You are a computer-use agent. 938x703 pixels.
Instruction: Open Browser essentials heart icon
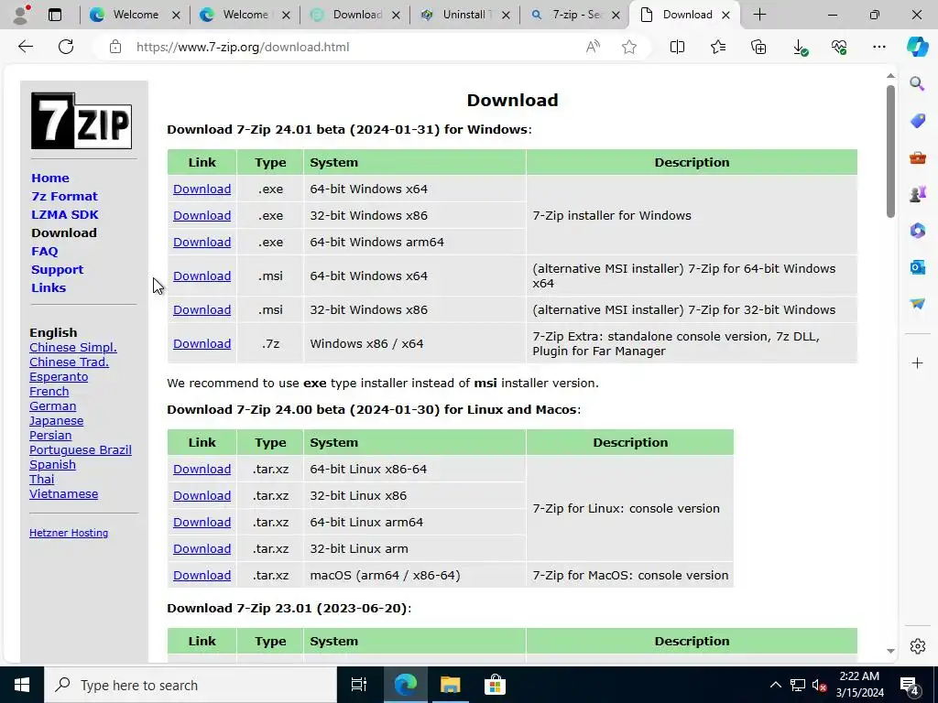[839, 47]
